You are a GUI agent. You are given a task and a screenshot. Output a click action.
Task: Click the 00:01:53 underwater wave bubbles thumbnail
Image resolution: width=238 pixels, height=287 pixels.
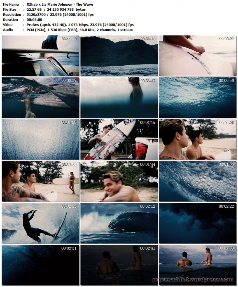[x=198, y=181]
